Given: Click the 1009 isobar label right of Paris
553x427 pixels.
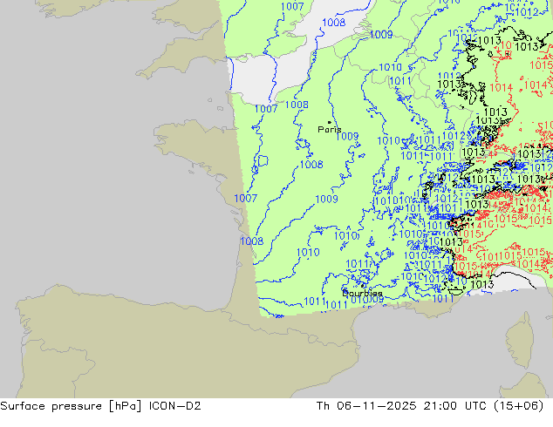Looking at the screenshot, I should coord(347,136).
